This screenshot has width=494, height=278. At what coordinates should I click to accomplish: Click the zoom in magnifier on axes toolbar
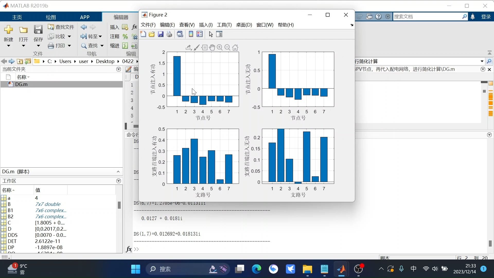(x=220, y=47)
